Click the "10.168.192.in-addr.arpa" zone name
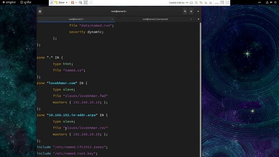The height and width of the screenshot is (157, 279). [x=72, y=115]
